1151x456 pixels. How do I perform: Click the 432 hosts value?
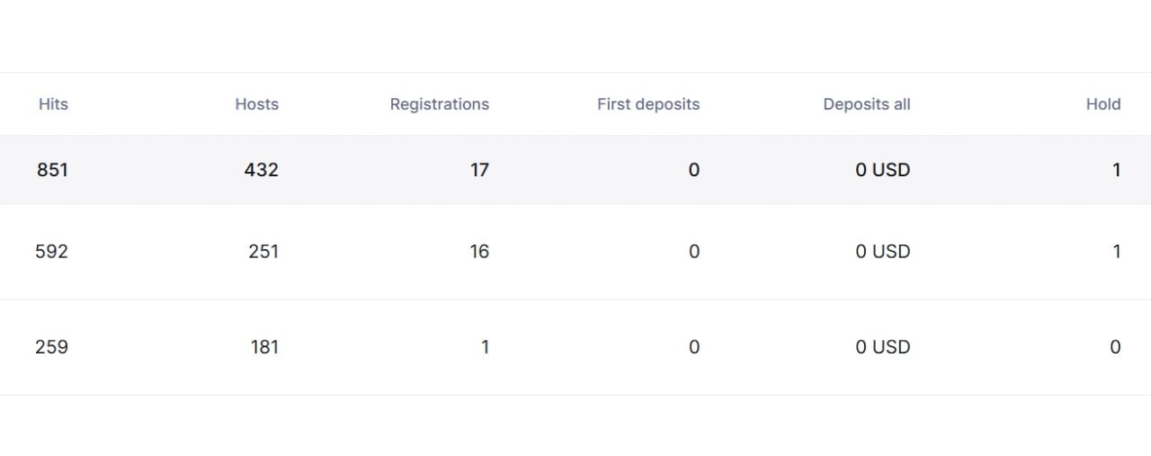(261, 170)
